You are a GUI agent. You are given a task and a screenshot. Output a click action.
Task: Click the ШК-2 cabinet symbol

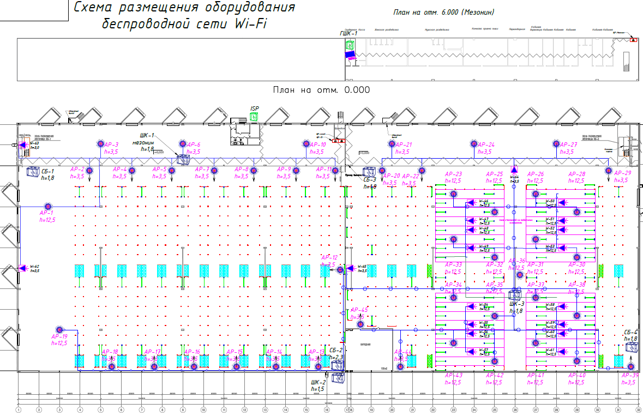click(x=338, y=376)
